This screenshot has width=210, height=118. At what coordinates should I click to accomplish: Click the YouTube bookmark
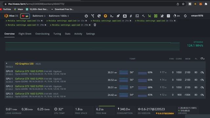pyautogui.click(x=6, y=9)
